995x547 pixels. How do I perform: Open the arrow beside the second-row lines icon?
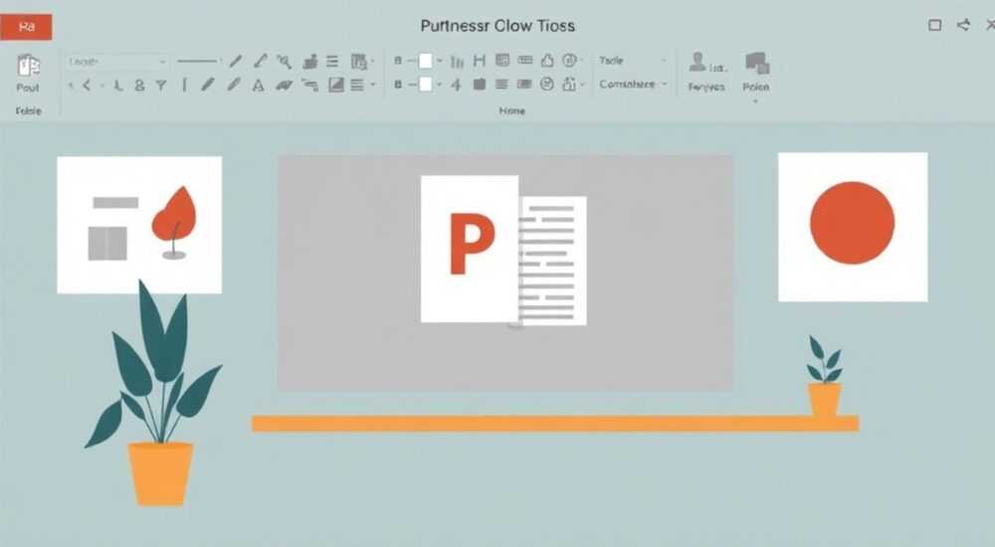(373, 85)
